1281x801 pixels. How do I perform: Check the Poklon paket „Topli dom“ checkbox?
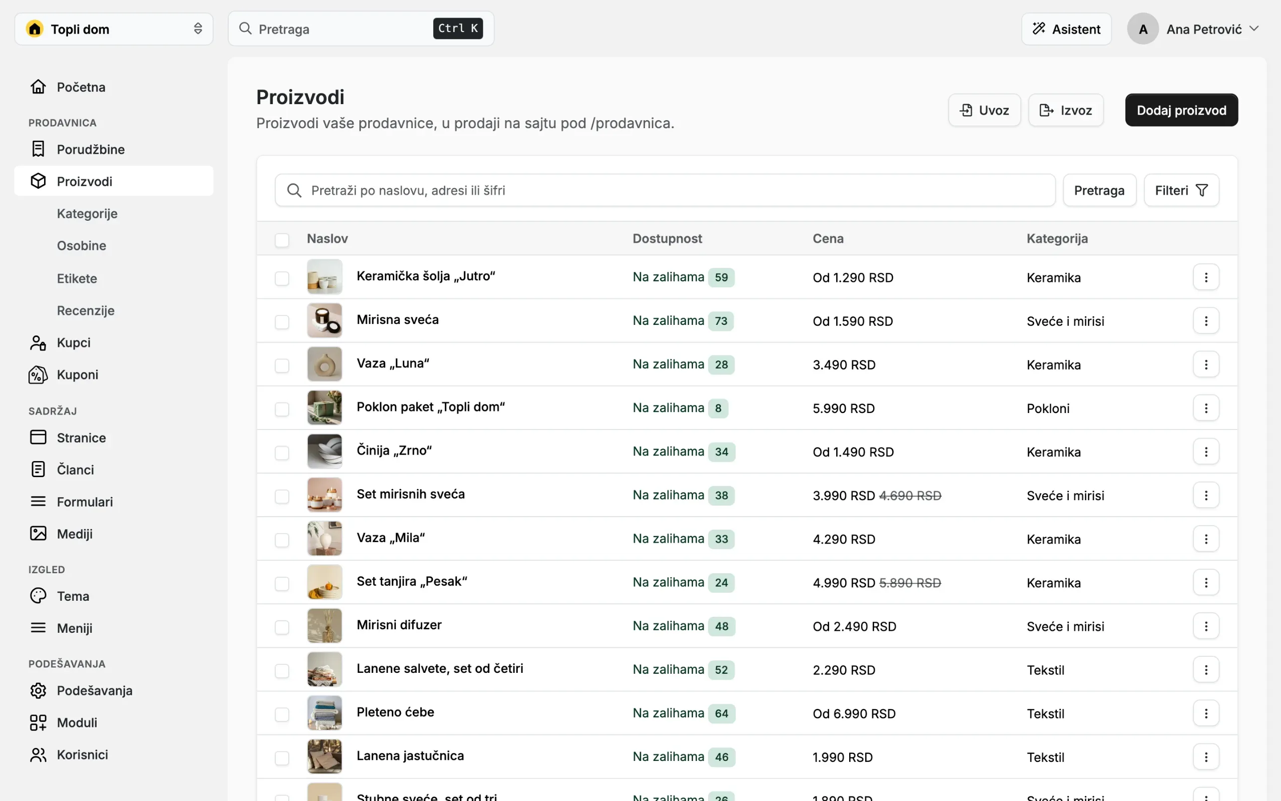click(x=282, y=409)
